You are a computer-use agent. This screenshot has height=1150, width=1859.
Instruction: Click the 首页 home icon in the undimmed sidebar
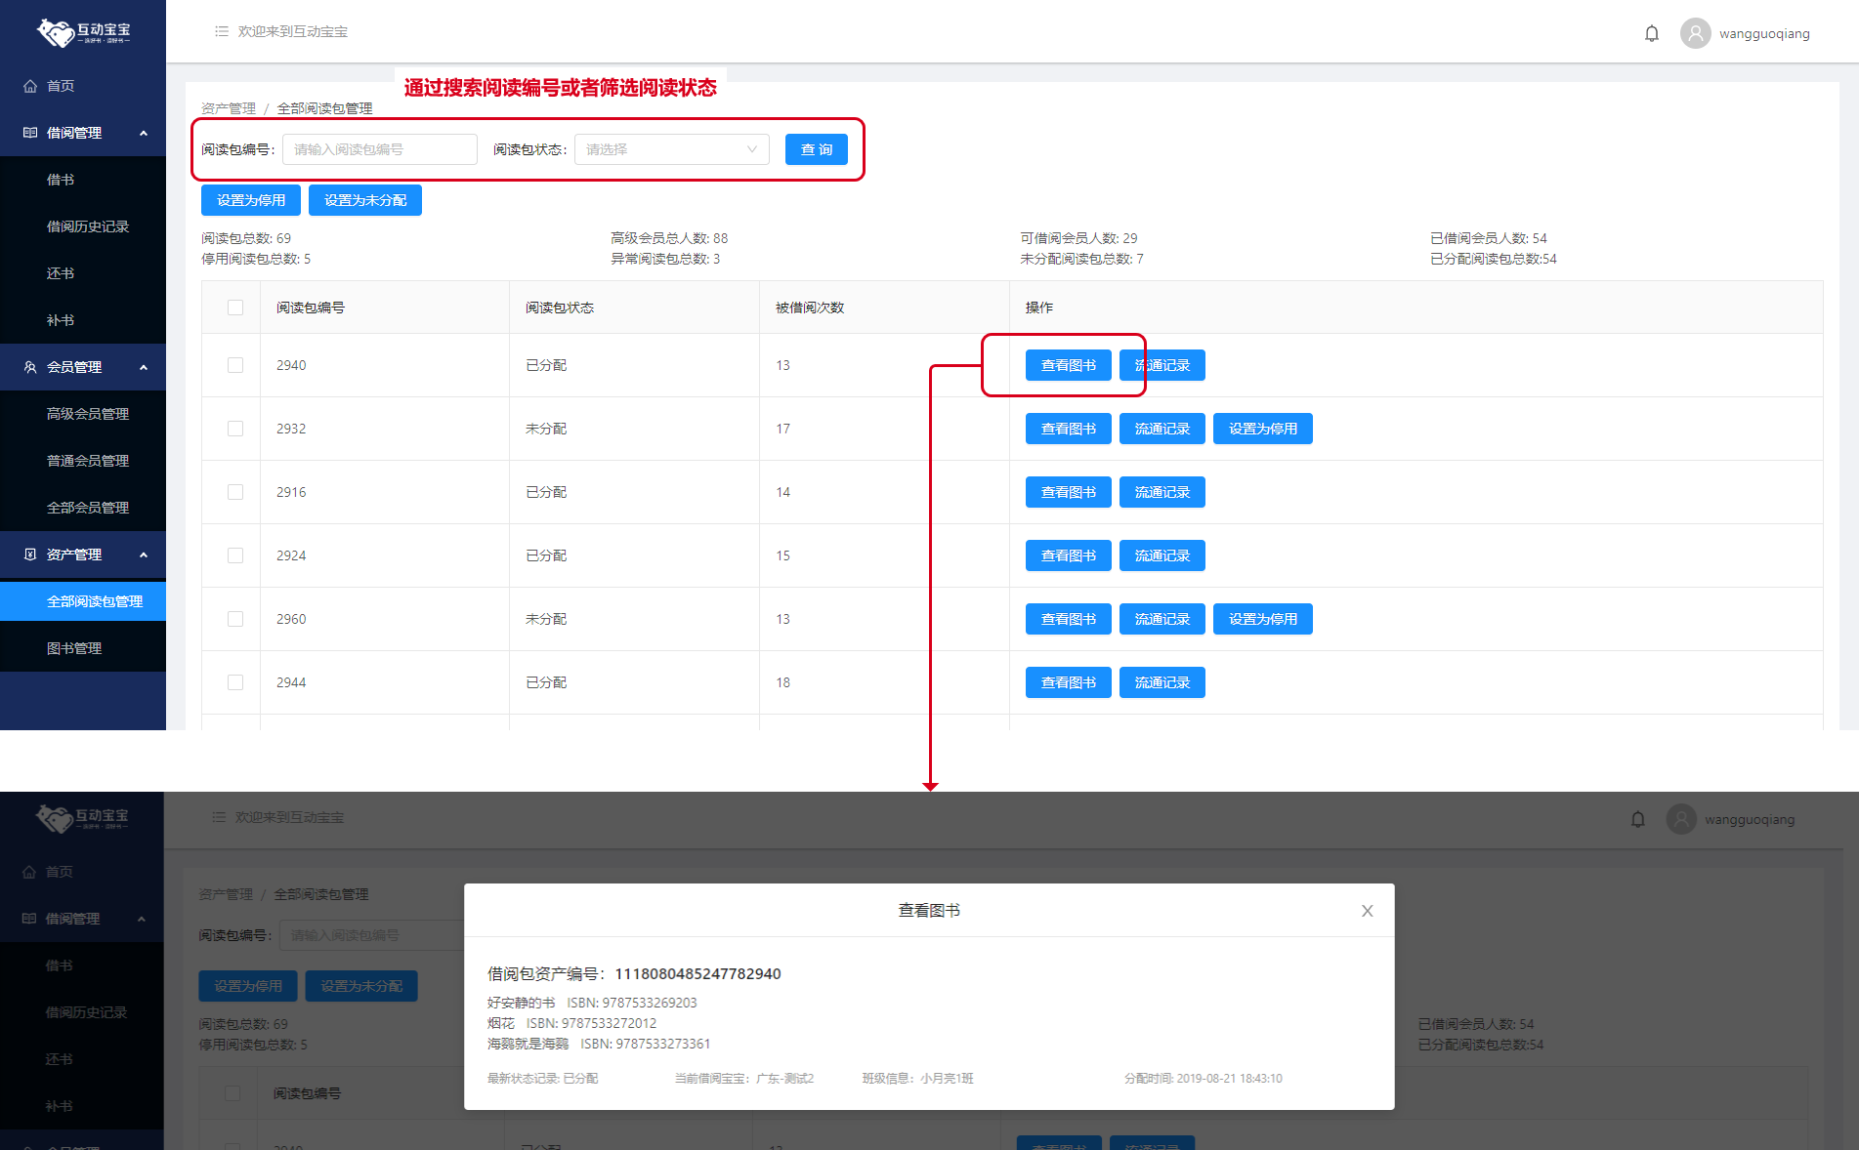(x=30, y=86)
